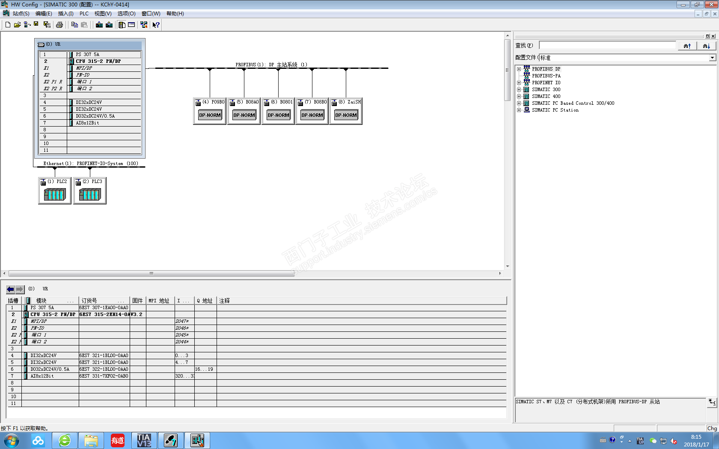Select DP slave (7) BO8B0 module
719x449 pixels.
[x=312, y=111]
